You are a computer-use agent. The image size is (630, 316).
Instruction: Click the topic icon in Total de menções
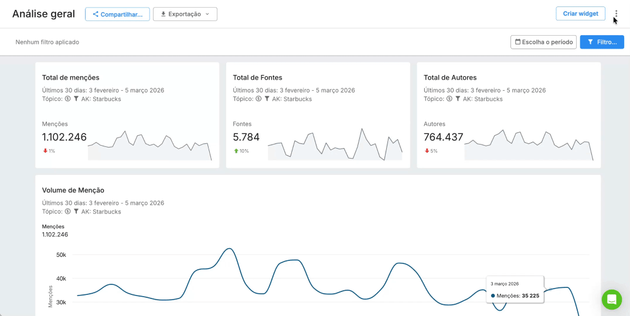[67, 99]
